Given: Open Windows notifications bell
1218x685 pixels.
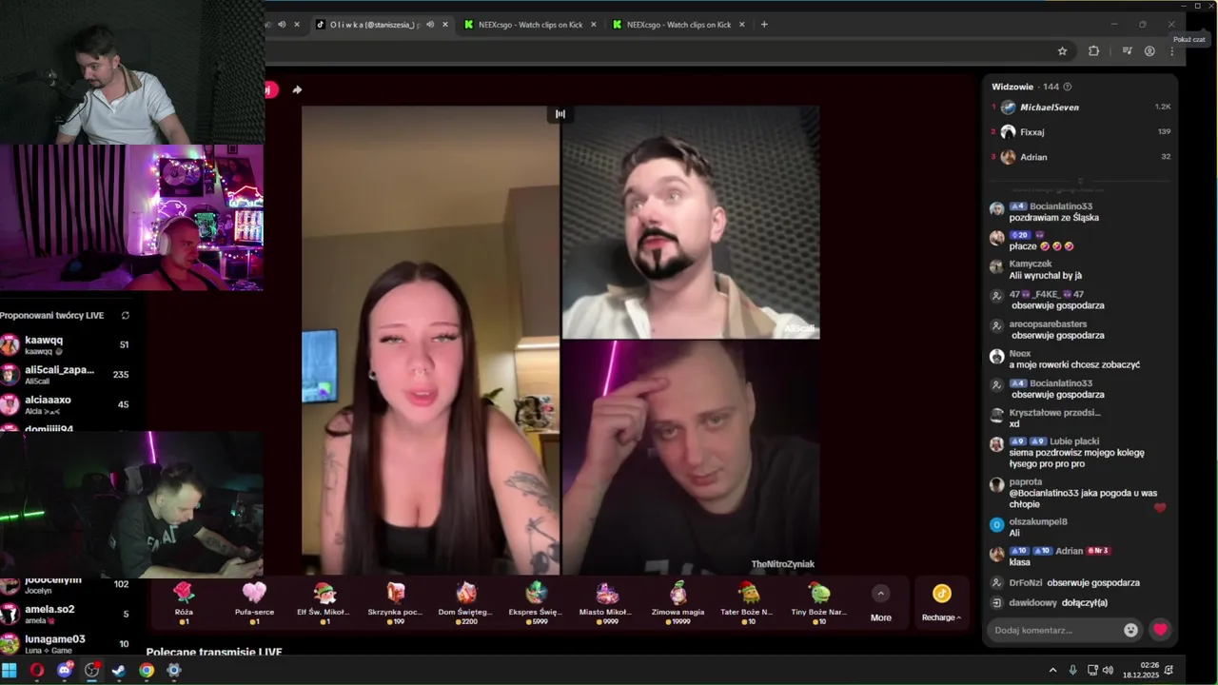Looking at the screenshot, I should coord(1169,670).
